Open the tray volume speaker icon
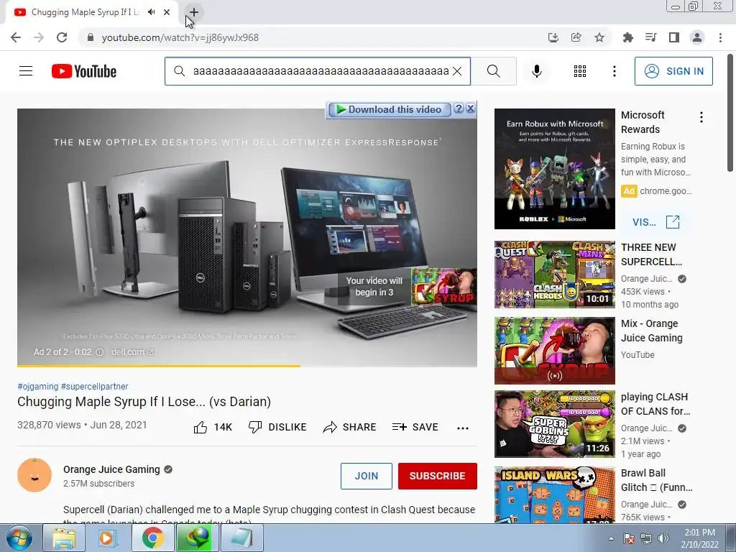736x552 pixels. pos(663,538)
